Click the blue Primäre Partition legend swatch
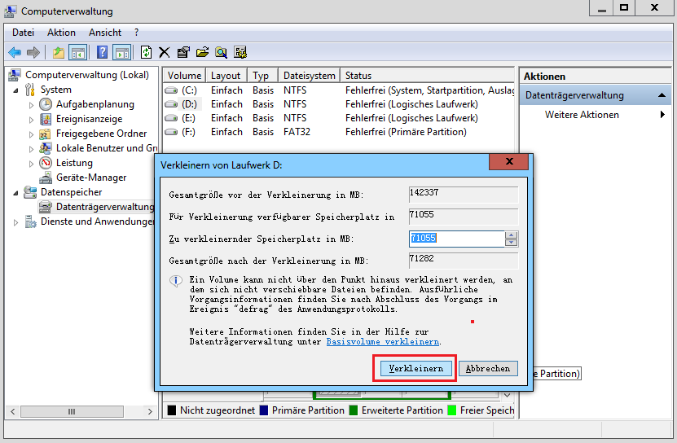This screenshot has height=443, width=677. pos(264,410)
